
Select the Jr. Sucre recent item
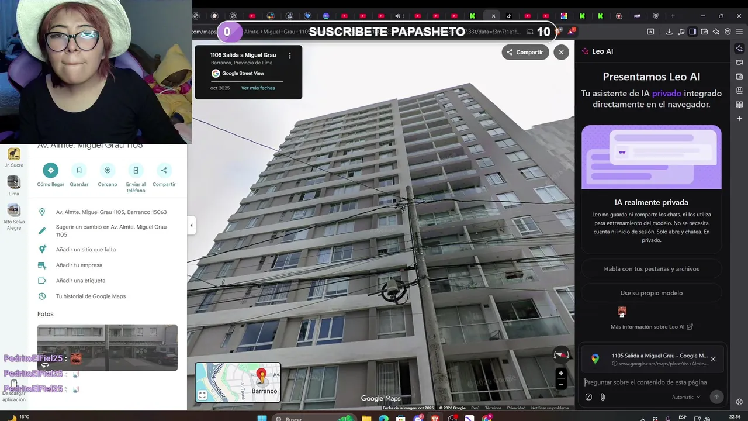[x=14, y=158]
